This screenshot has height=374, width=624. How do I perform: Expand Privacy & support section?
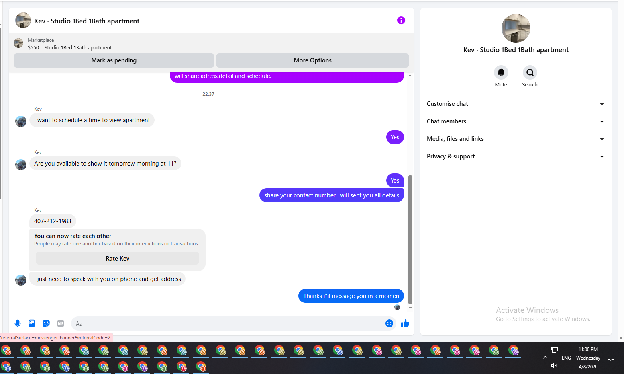tap(516, 156)
